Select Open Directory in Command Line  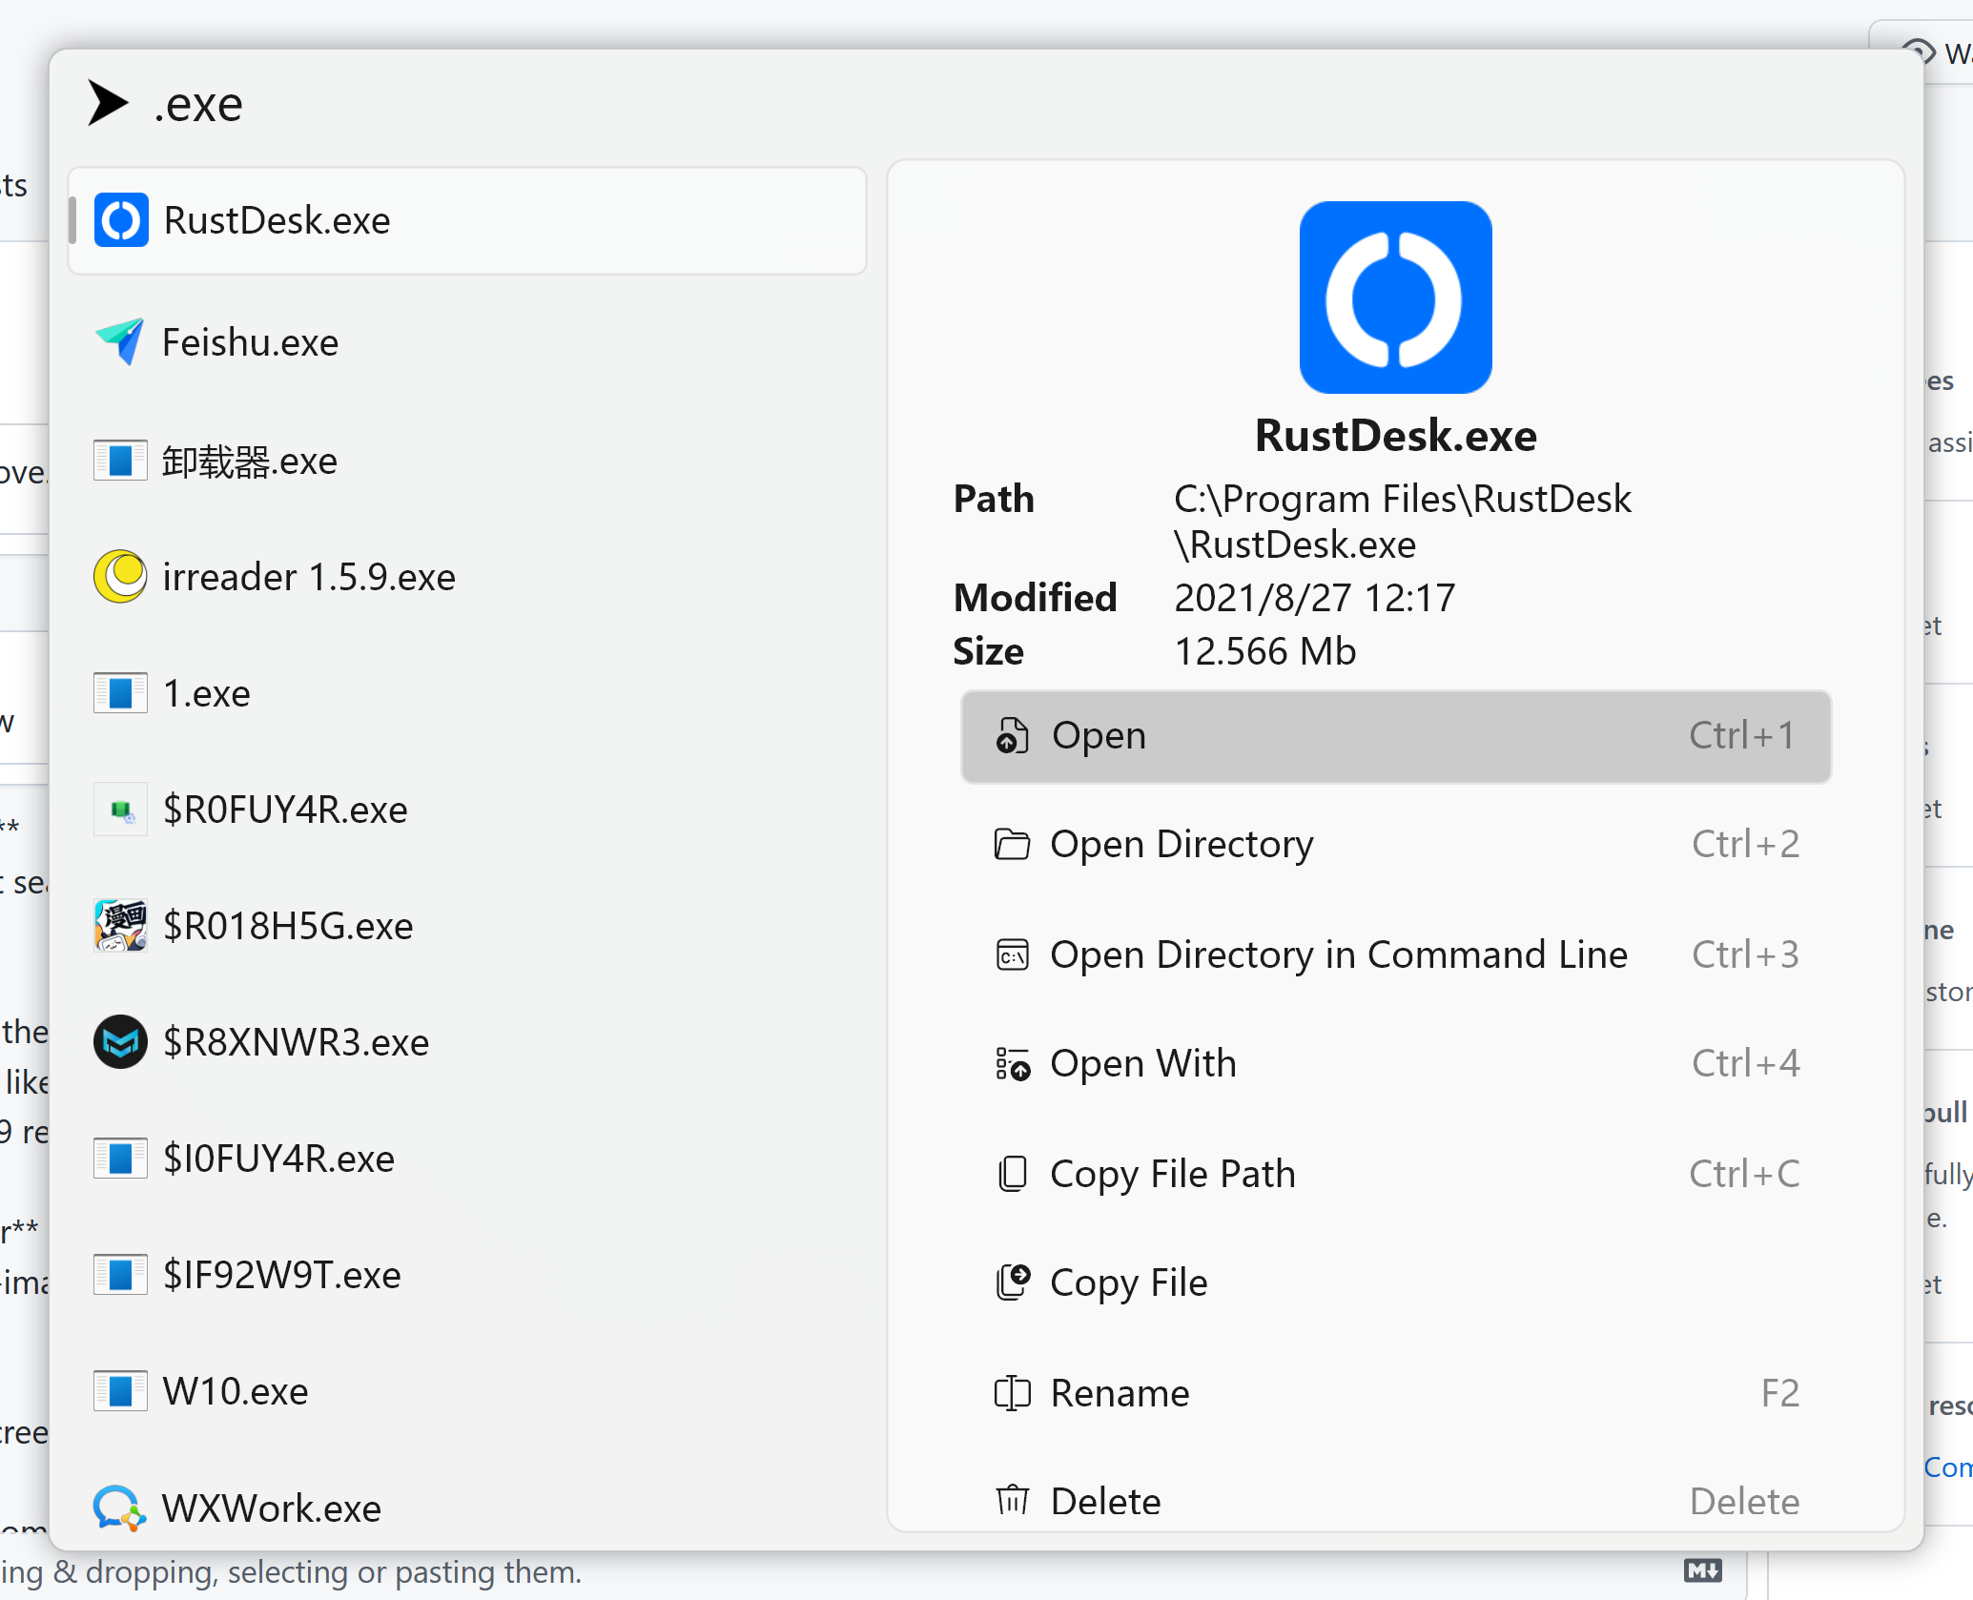tap(1395, 954)
